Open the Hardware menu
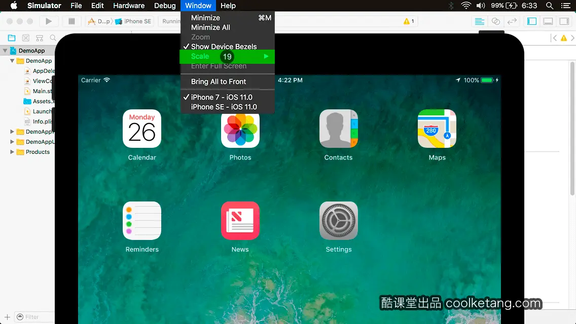 point(129,6)
